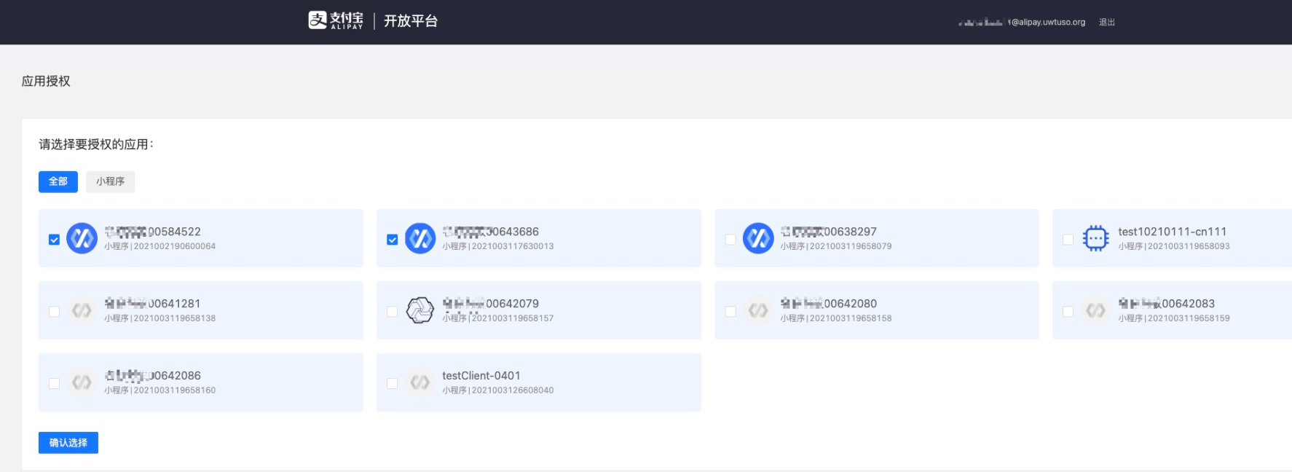Click the 退出 logout link
The image size is (1292, 472).
point(1107,23)
